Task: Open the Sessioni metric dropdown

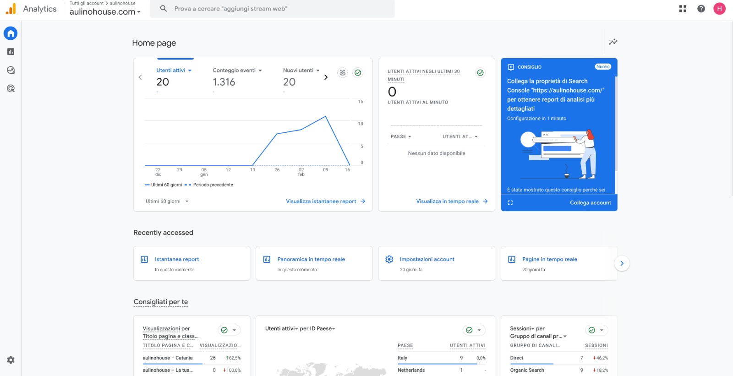Action: pos(522,328)
